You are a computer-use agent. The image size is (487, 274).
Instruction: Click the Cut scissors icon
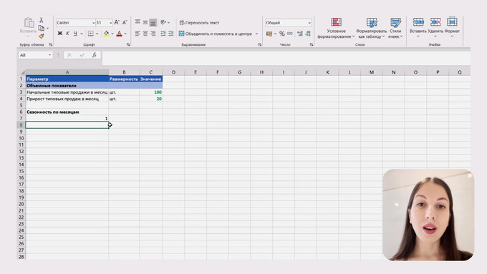(x=41, y=20)
